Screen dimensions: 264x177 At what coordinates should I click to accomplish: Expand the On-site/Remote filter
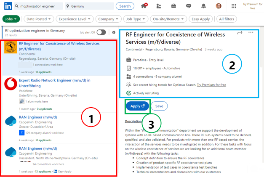(x=168, y=19)
